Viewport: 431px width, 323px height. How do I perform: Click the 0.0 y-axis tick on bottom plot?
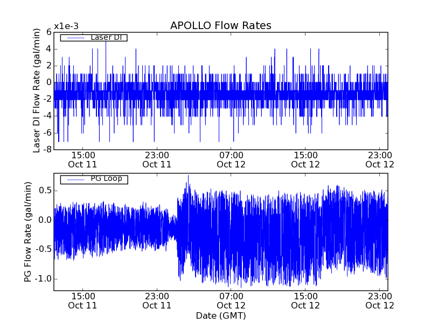pos(44,220)
